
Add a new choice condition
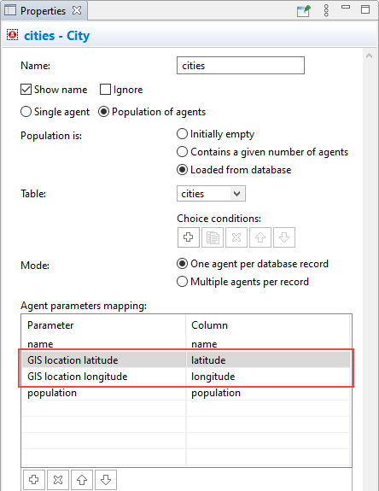189,237
